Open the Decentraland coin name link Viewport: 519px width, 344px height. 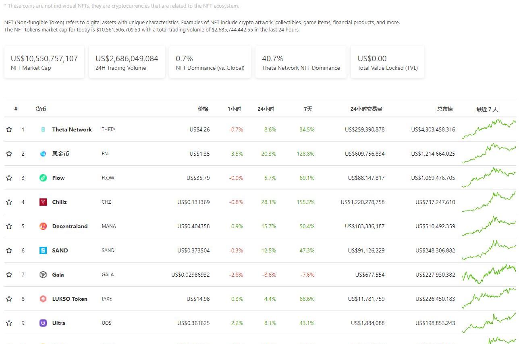pyautogui.click(x=70, y=226)
